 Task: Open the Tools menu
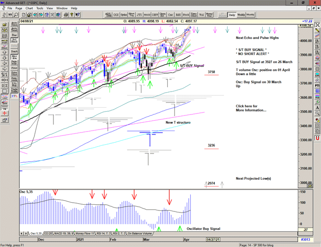click(x=40, y=8)
